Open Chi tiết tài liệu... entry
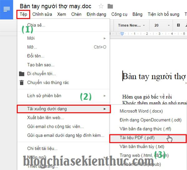Screen dimensions: 187x170 click(64, 148)
